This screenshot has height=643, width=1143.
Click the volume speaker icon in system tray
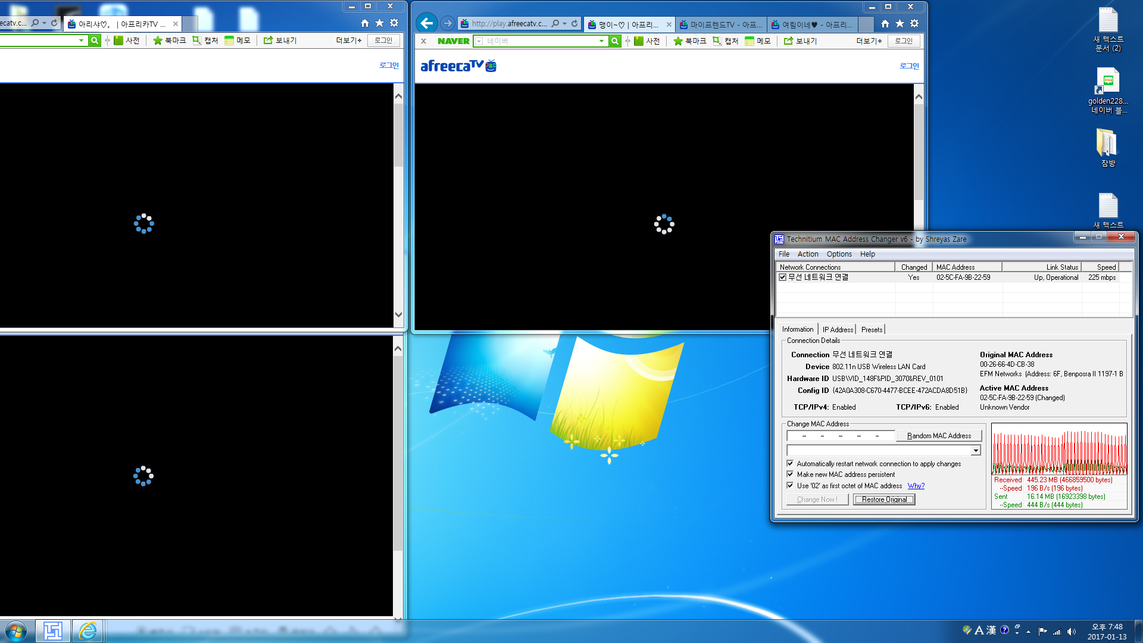(x=1072, y=631)
